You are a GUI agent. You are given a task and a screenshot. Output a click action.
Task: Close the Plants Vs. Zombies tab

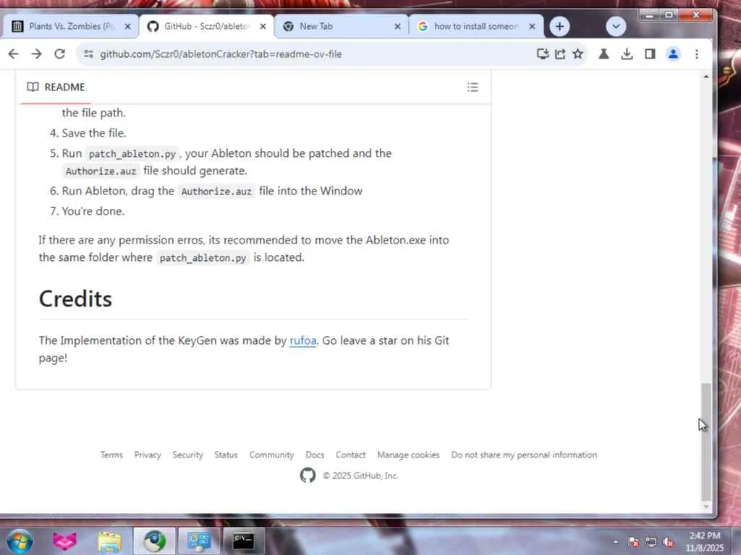click(x=127, y=27)
